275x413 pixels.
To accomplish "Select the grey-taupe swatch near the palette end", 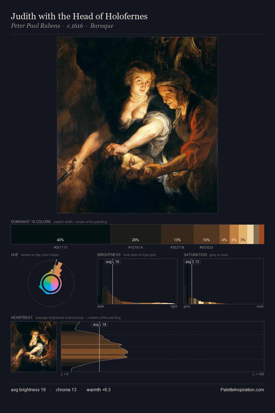I will tap(256, 234).
